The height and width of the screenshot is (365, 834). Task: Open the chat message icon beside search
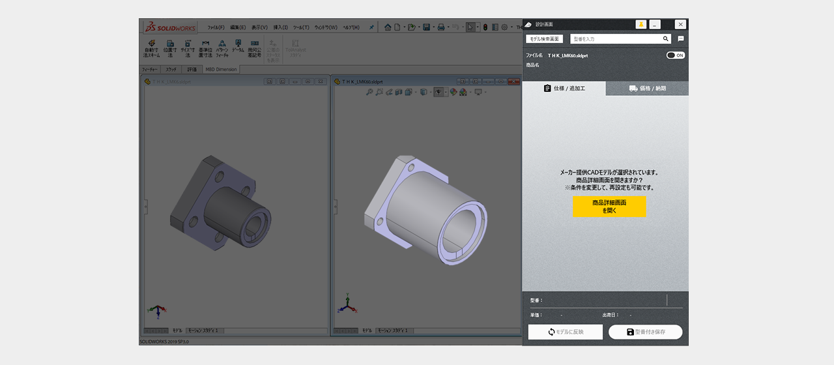pos(680,39)
